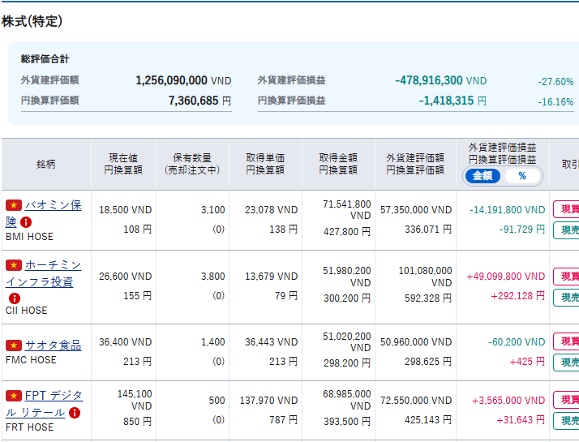The image size is (579, 442).
Task: Open the ホーチミンインフラ投資 stock page
Action: pyautogui.click(x=53, y=266)
